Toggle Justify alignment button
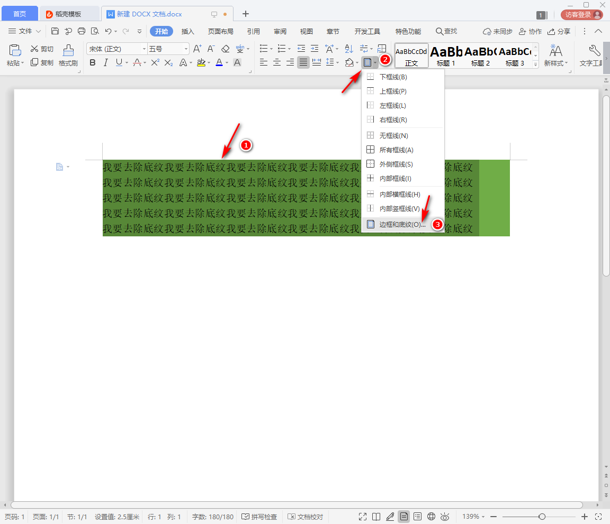This screenshot has height=524, width=610. [303, 62]
